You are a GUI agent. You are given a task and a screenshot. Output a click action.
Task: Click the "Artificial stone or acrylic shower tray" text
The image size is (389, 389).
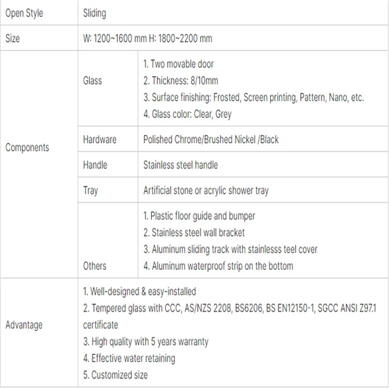(206, 190)
